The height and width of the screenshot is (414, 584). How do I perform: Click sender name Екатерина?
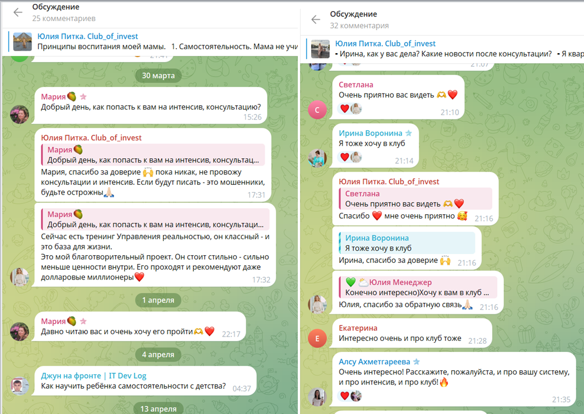click(x=358, y=328)
